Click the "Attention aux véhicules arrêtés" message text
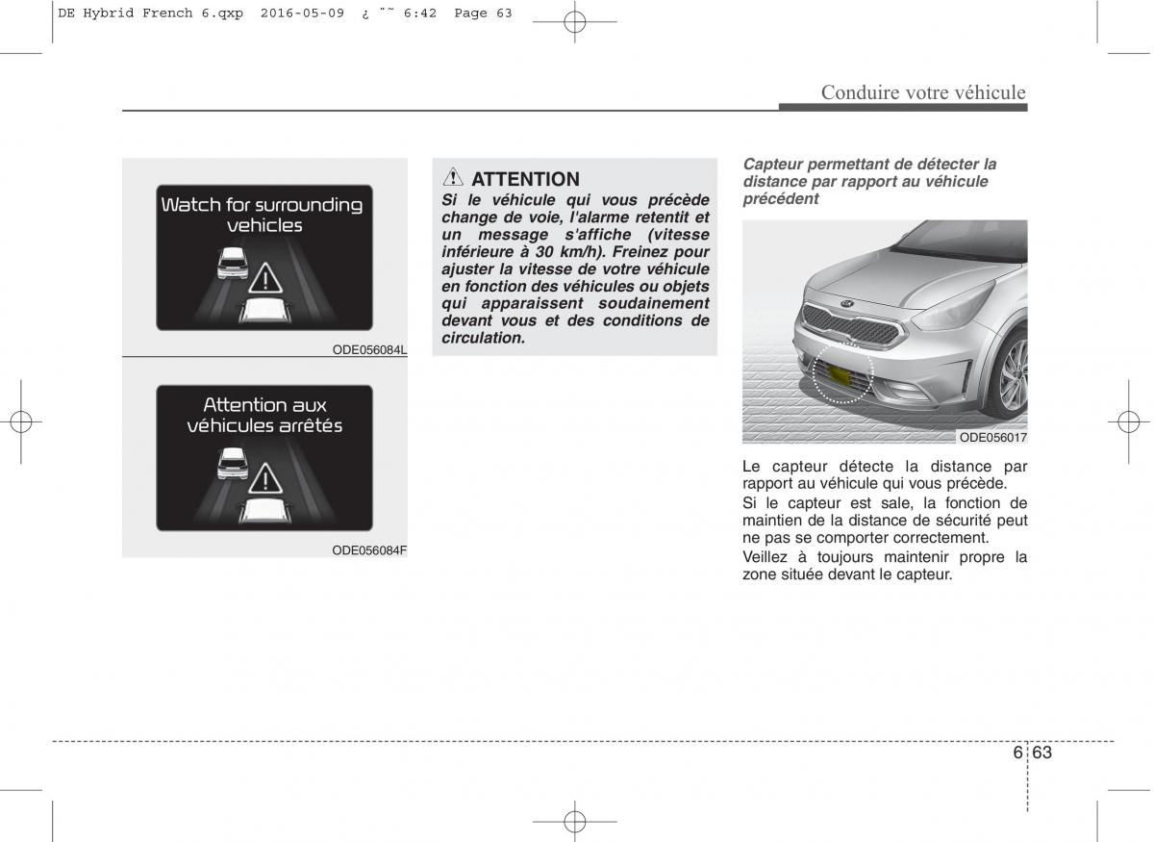 [x=264, y=415]
